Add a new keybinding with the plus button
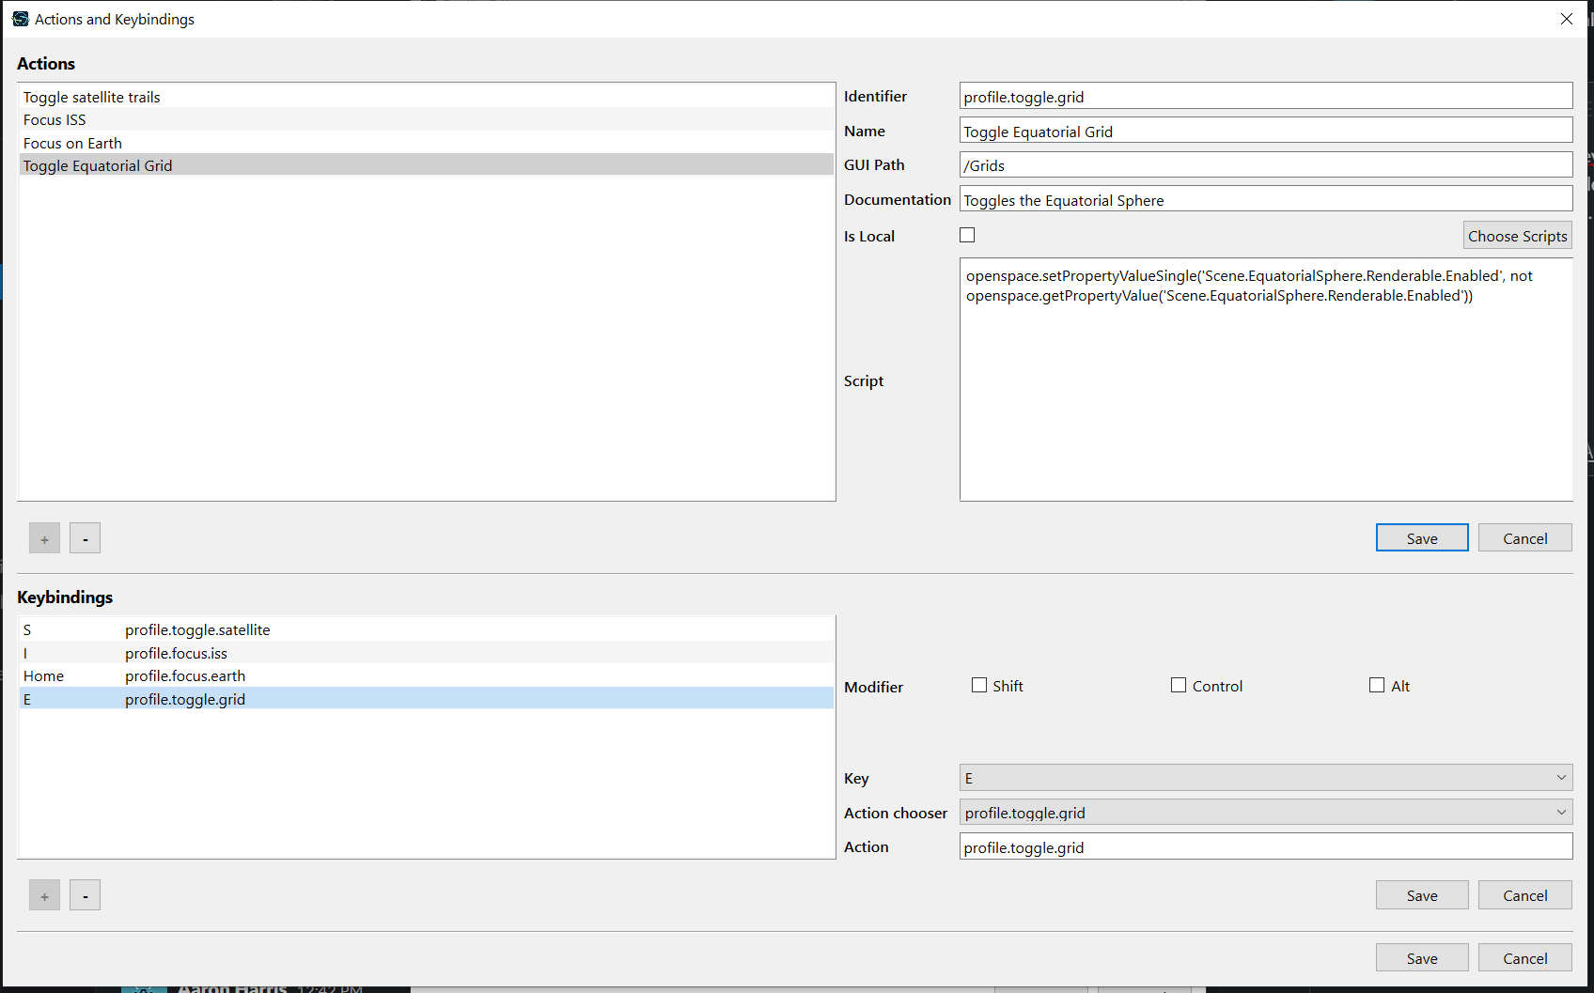Viewport: 1594px width, 993px height. tap(44, 895)
